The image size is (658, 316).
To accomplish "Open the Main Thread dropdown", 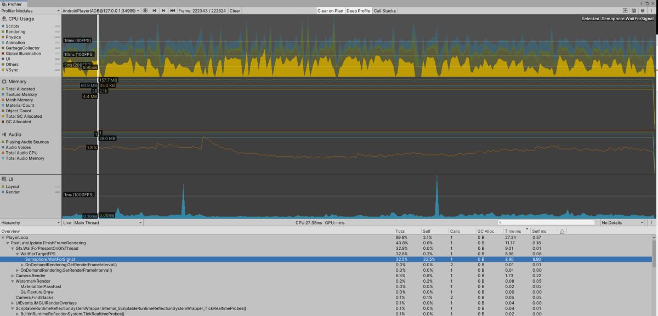I will [108, 223].
